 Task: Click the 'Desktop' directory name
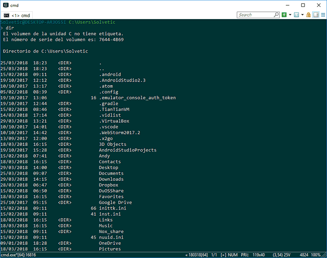point(109,167)
